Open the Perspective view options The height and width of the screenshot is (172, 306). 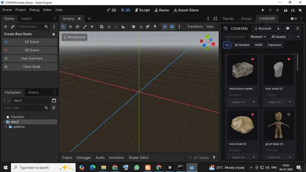click(x=74, y=37)
